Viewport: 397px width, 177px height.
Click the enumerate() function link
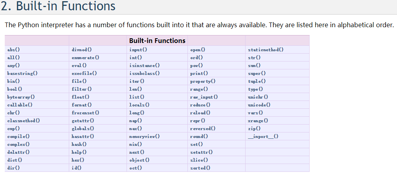pos(85,58)
